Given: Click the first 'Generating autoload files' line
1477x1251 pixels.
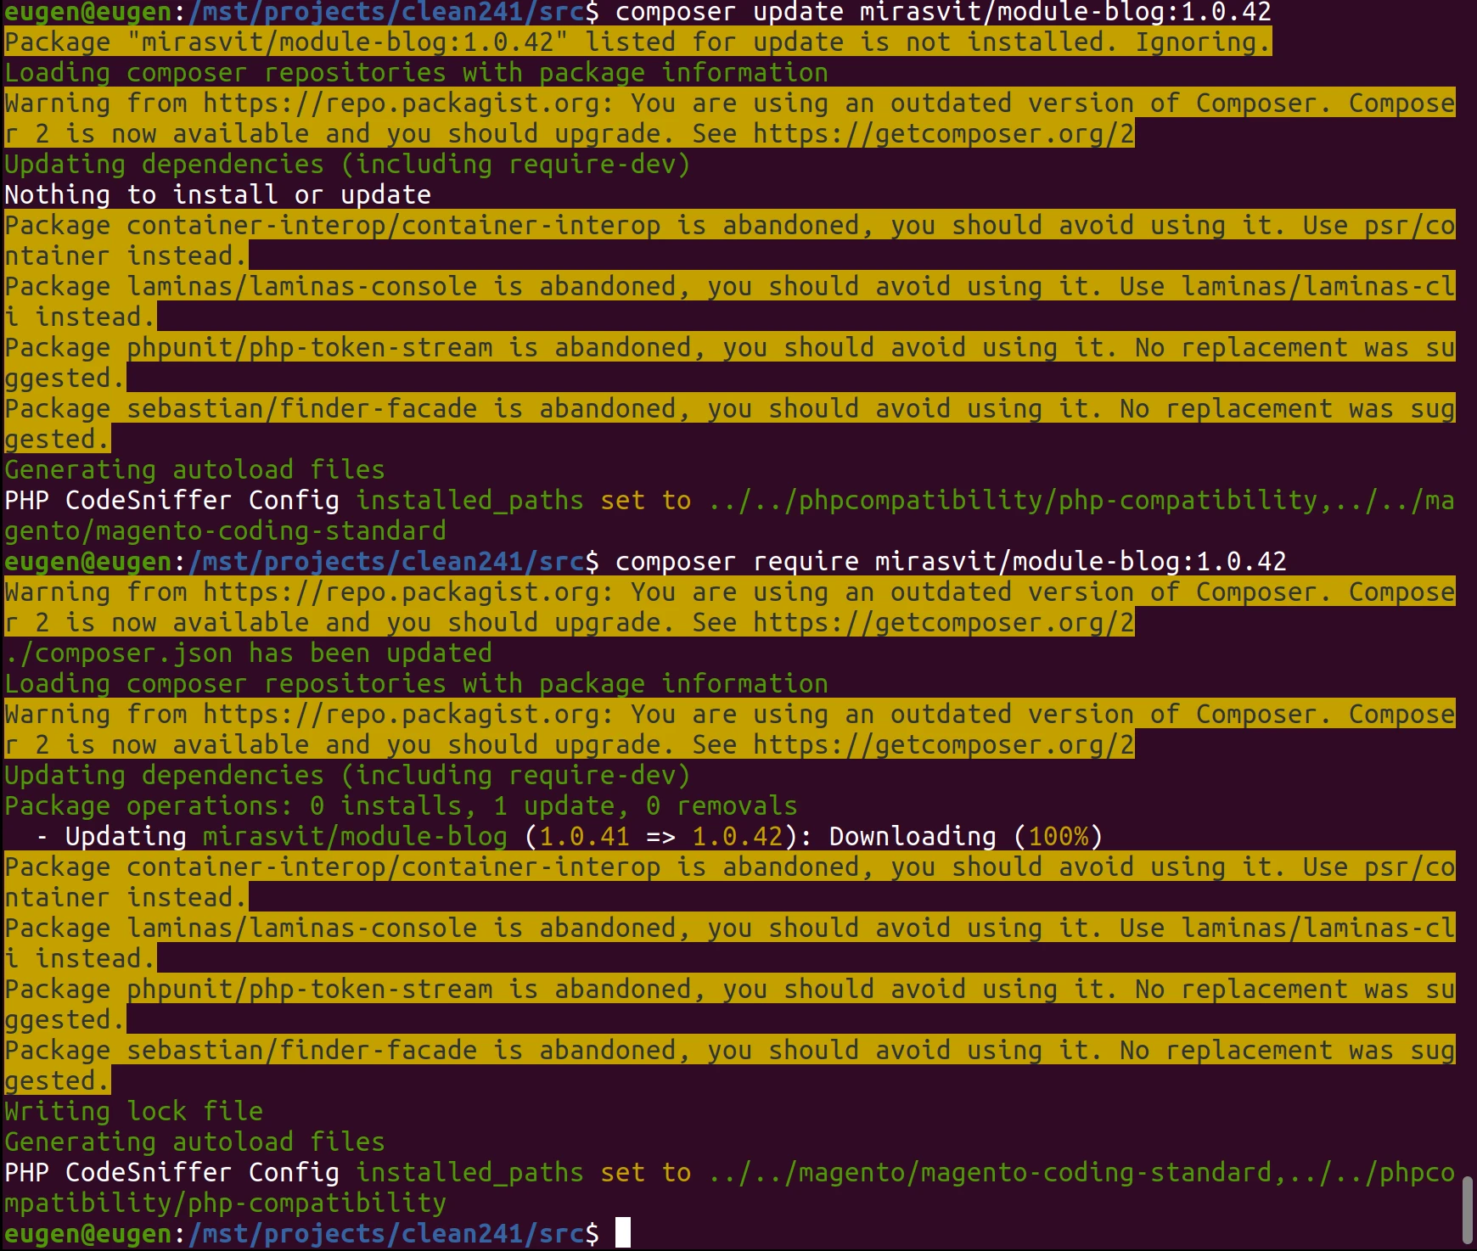Looking at the screenshot, I should click(x=194, y=469).
